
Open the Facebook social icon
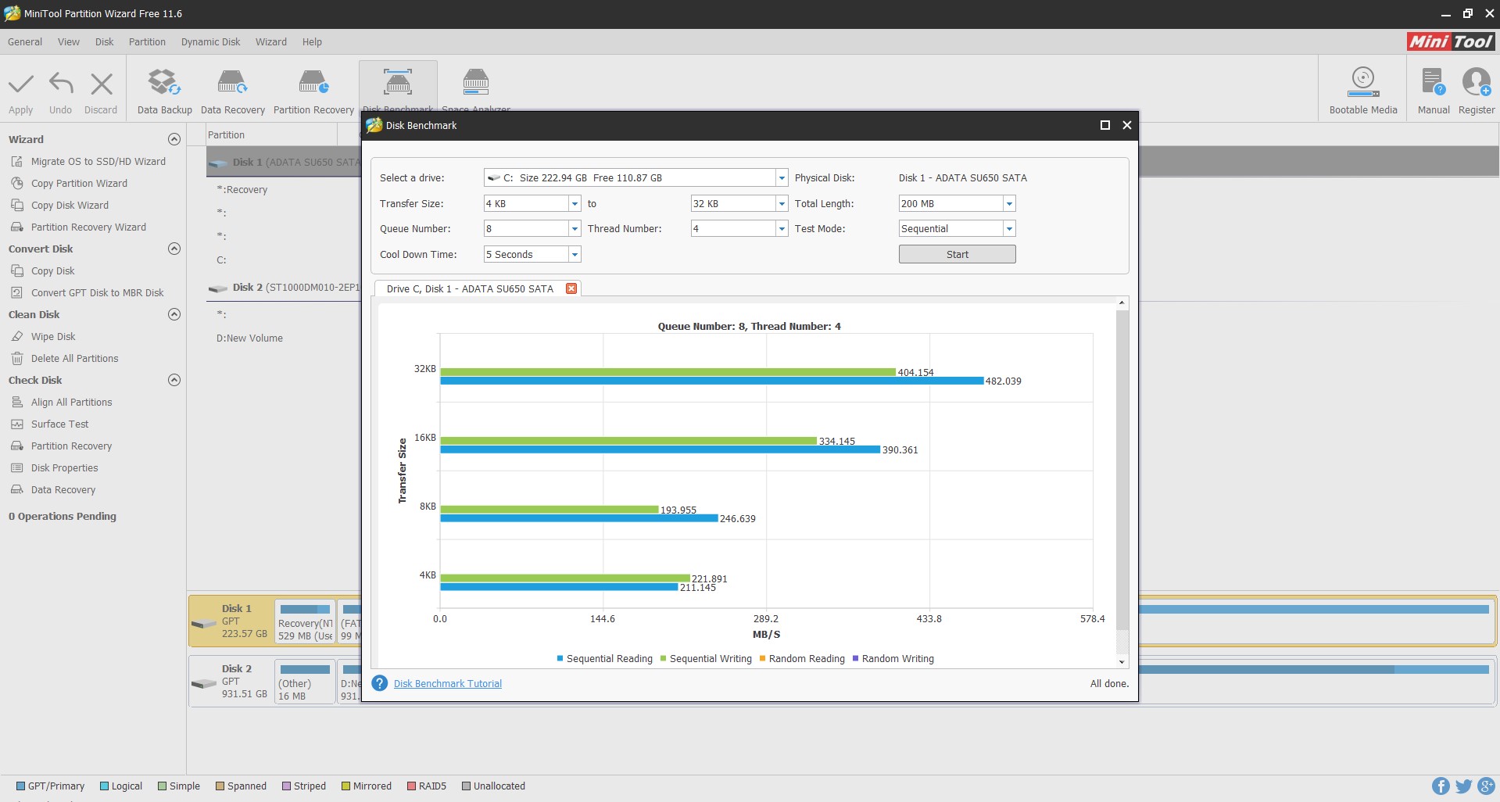pos(1441,786)
